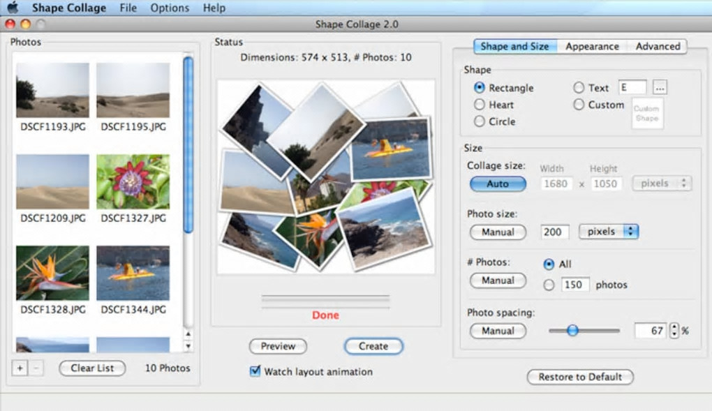This screenshot has height=411, width=712.
Task: Select the Heart shape option
Action: pos(479,105)
